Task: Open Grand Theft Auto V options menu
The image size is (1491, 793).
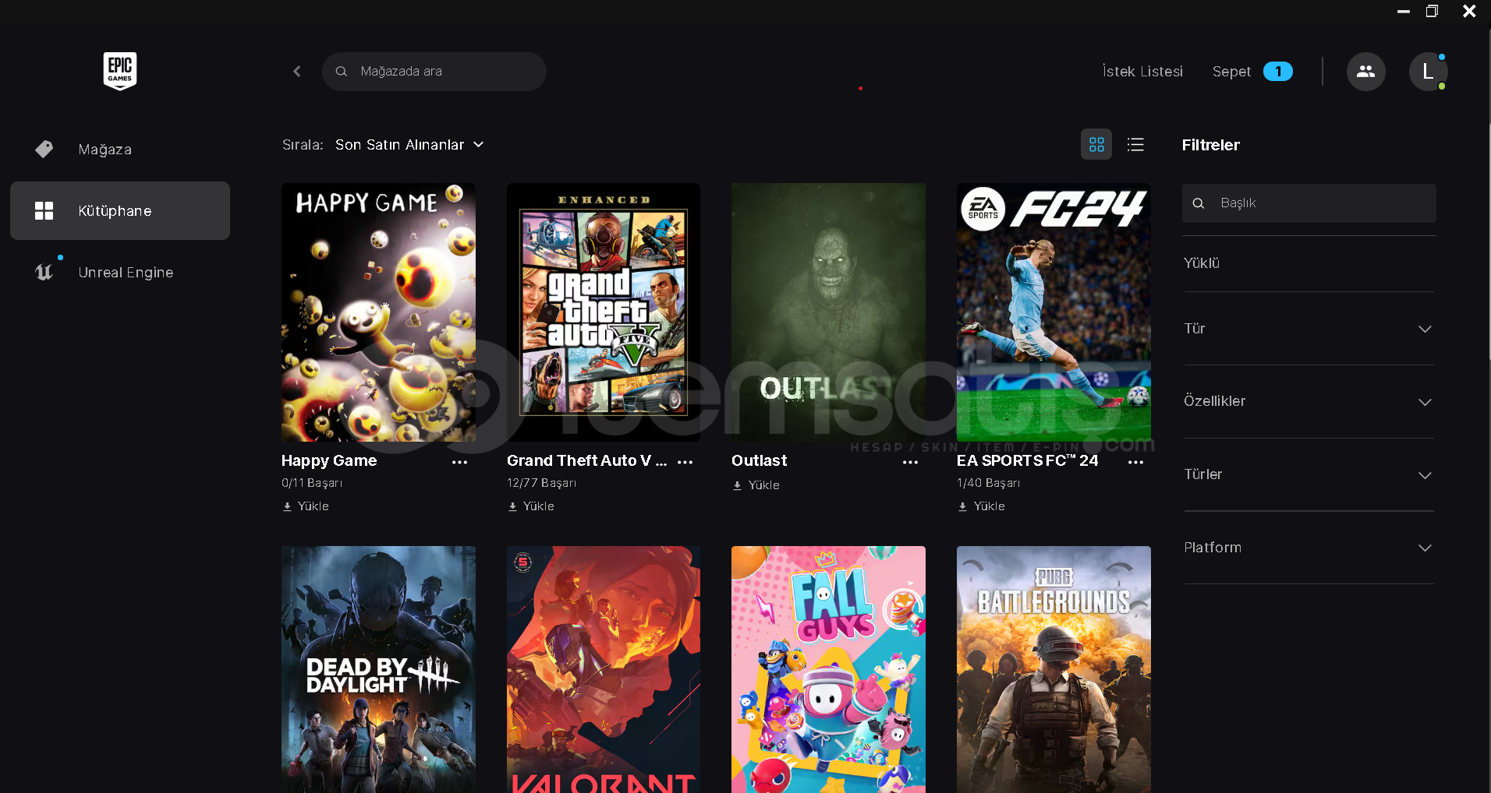Action: pos(685,462)
